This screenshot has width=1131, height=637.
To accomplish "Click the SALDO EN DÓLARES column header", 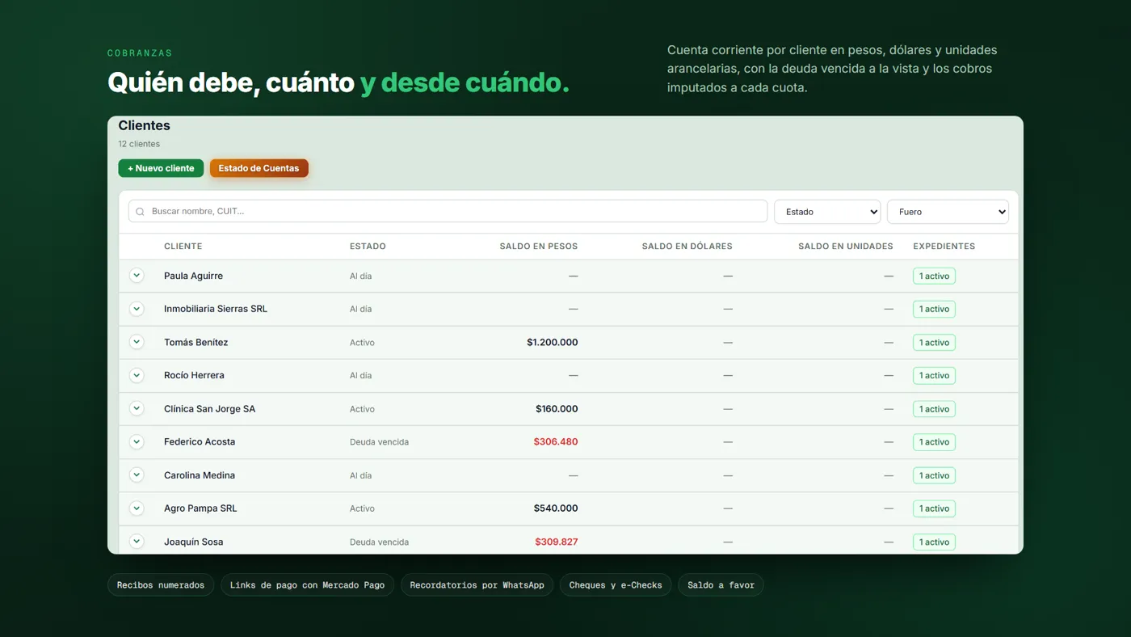I will [687, 247].
